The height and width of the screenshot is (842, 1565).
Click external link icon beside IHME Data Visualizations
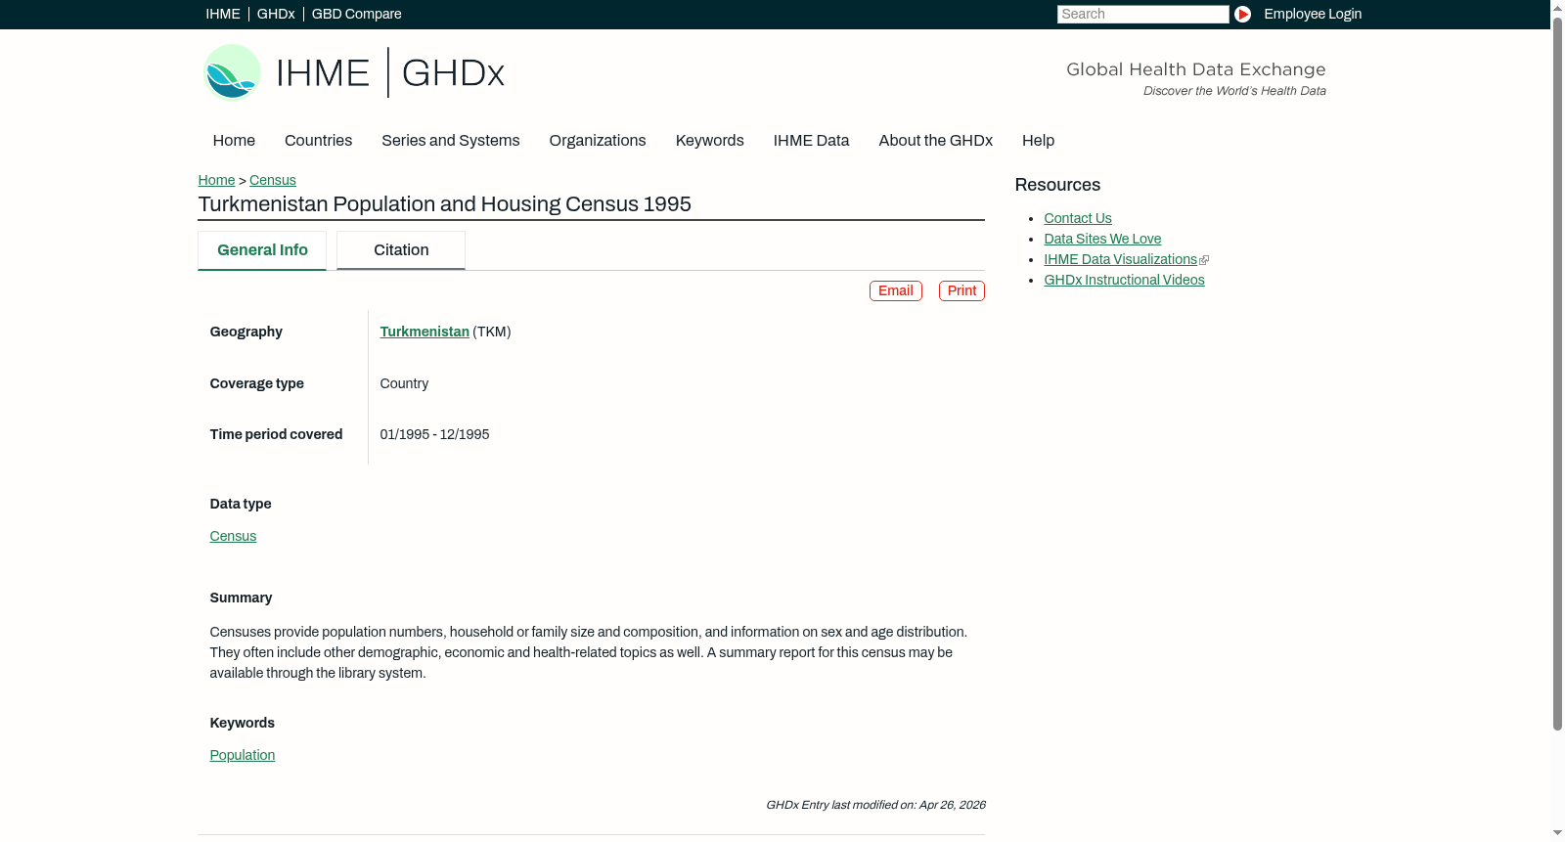tap(1204, 260)
